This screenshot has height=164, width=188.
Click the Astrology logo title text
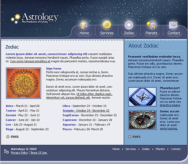40,17
